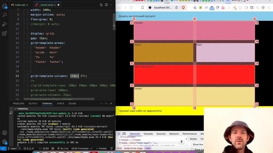Expand the head node in Elements tree
Viewport: 273px width, 153px height.
120,140
